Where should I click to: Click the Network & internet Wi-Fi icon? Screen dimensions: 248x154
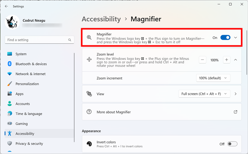pyautogui.click(x=10, y=74)
